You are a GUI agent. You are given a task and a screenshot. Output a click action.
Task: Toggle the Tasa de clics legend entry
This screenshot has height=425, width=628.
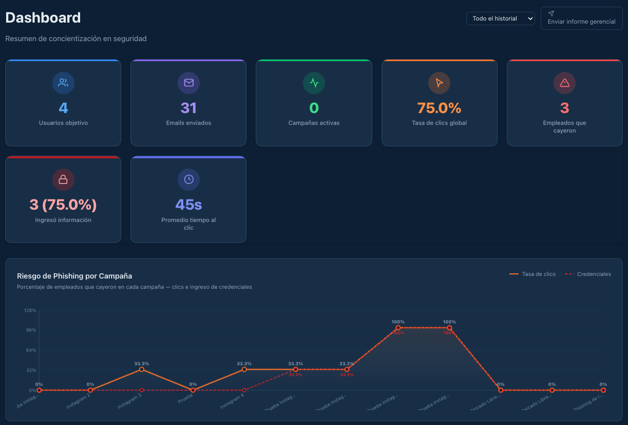[x=532, y=274]
